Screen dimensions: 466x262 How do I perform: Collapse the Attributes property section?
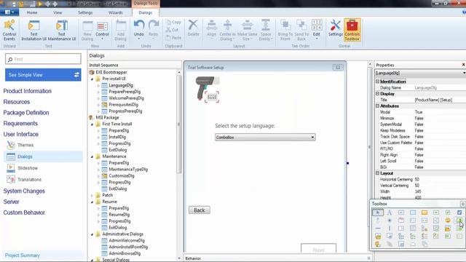pyautogui.click(x=377, y=106)
